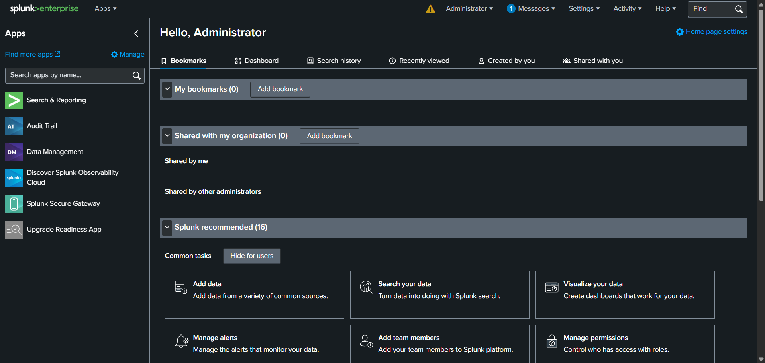
Task: Click the Visualize your data card icon
Action: 551,287
